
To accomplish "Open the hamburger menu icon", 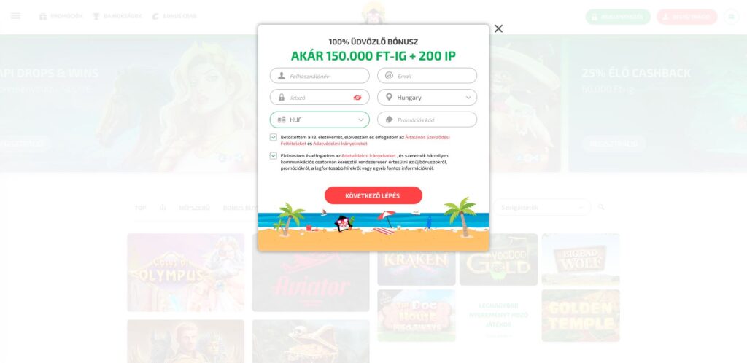I will tap(16, 16).
